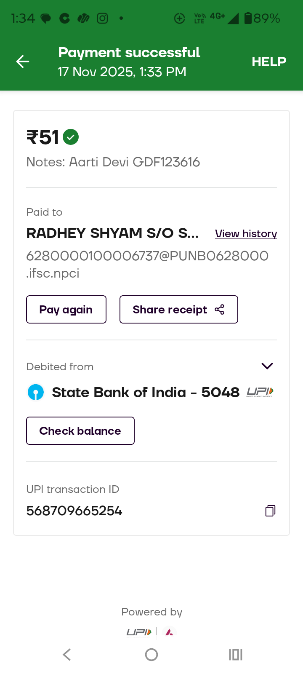This screenshot has height=674, width=303.
Task: Tap the UPI logo beside bank name
Action: click(260, 392)
